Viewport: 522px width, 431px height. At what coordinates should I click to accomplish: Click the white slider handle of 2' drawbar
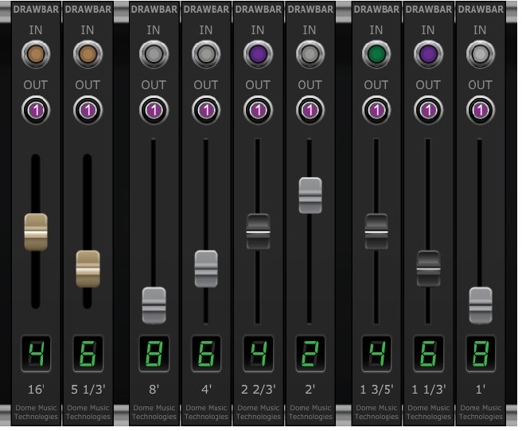(x=310, y=196)
